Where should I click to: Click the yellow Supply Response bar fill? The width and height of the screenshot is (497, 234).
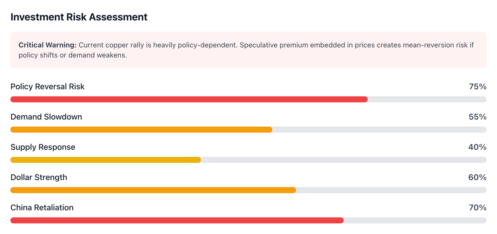coord(106,160)
